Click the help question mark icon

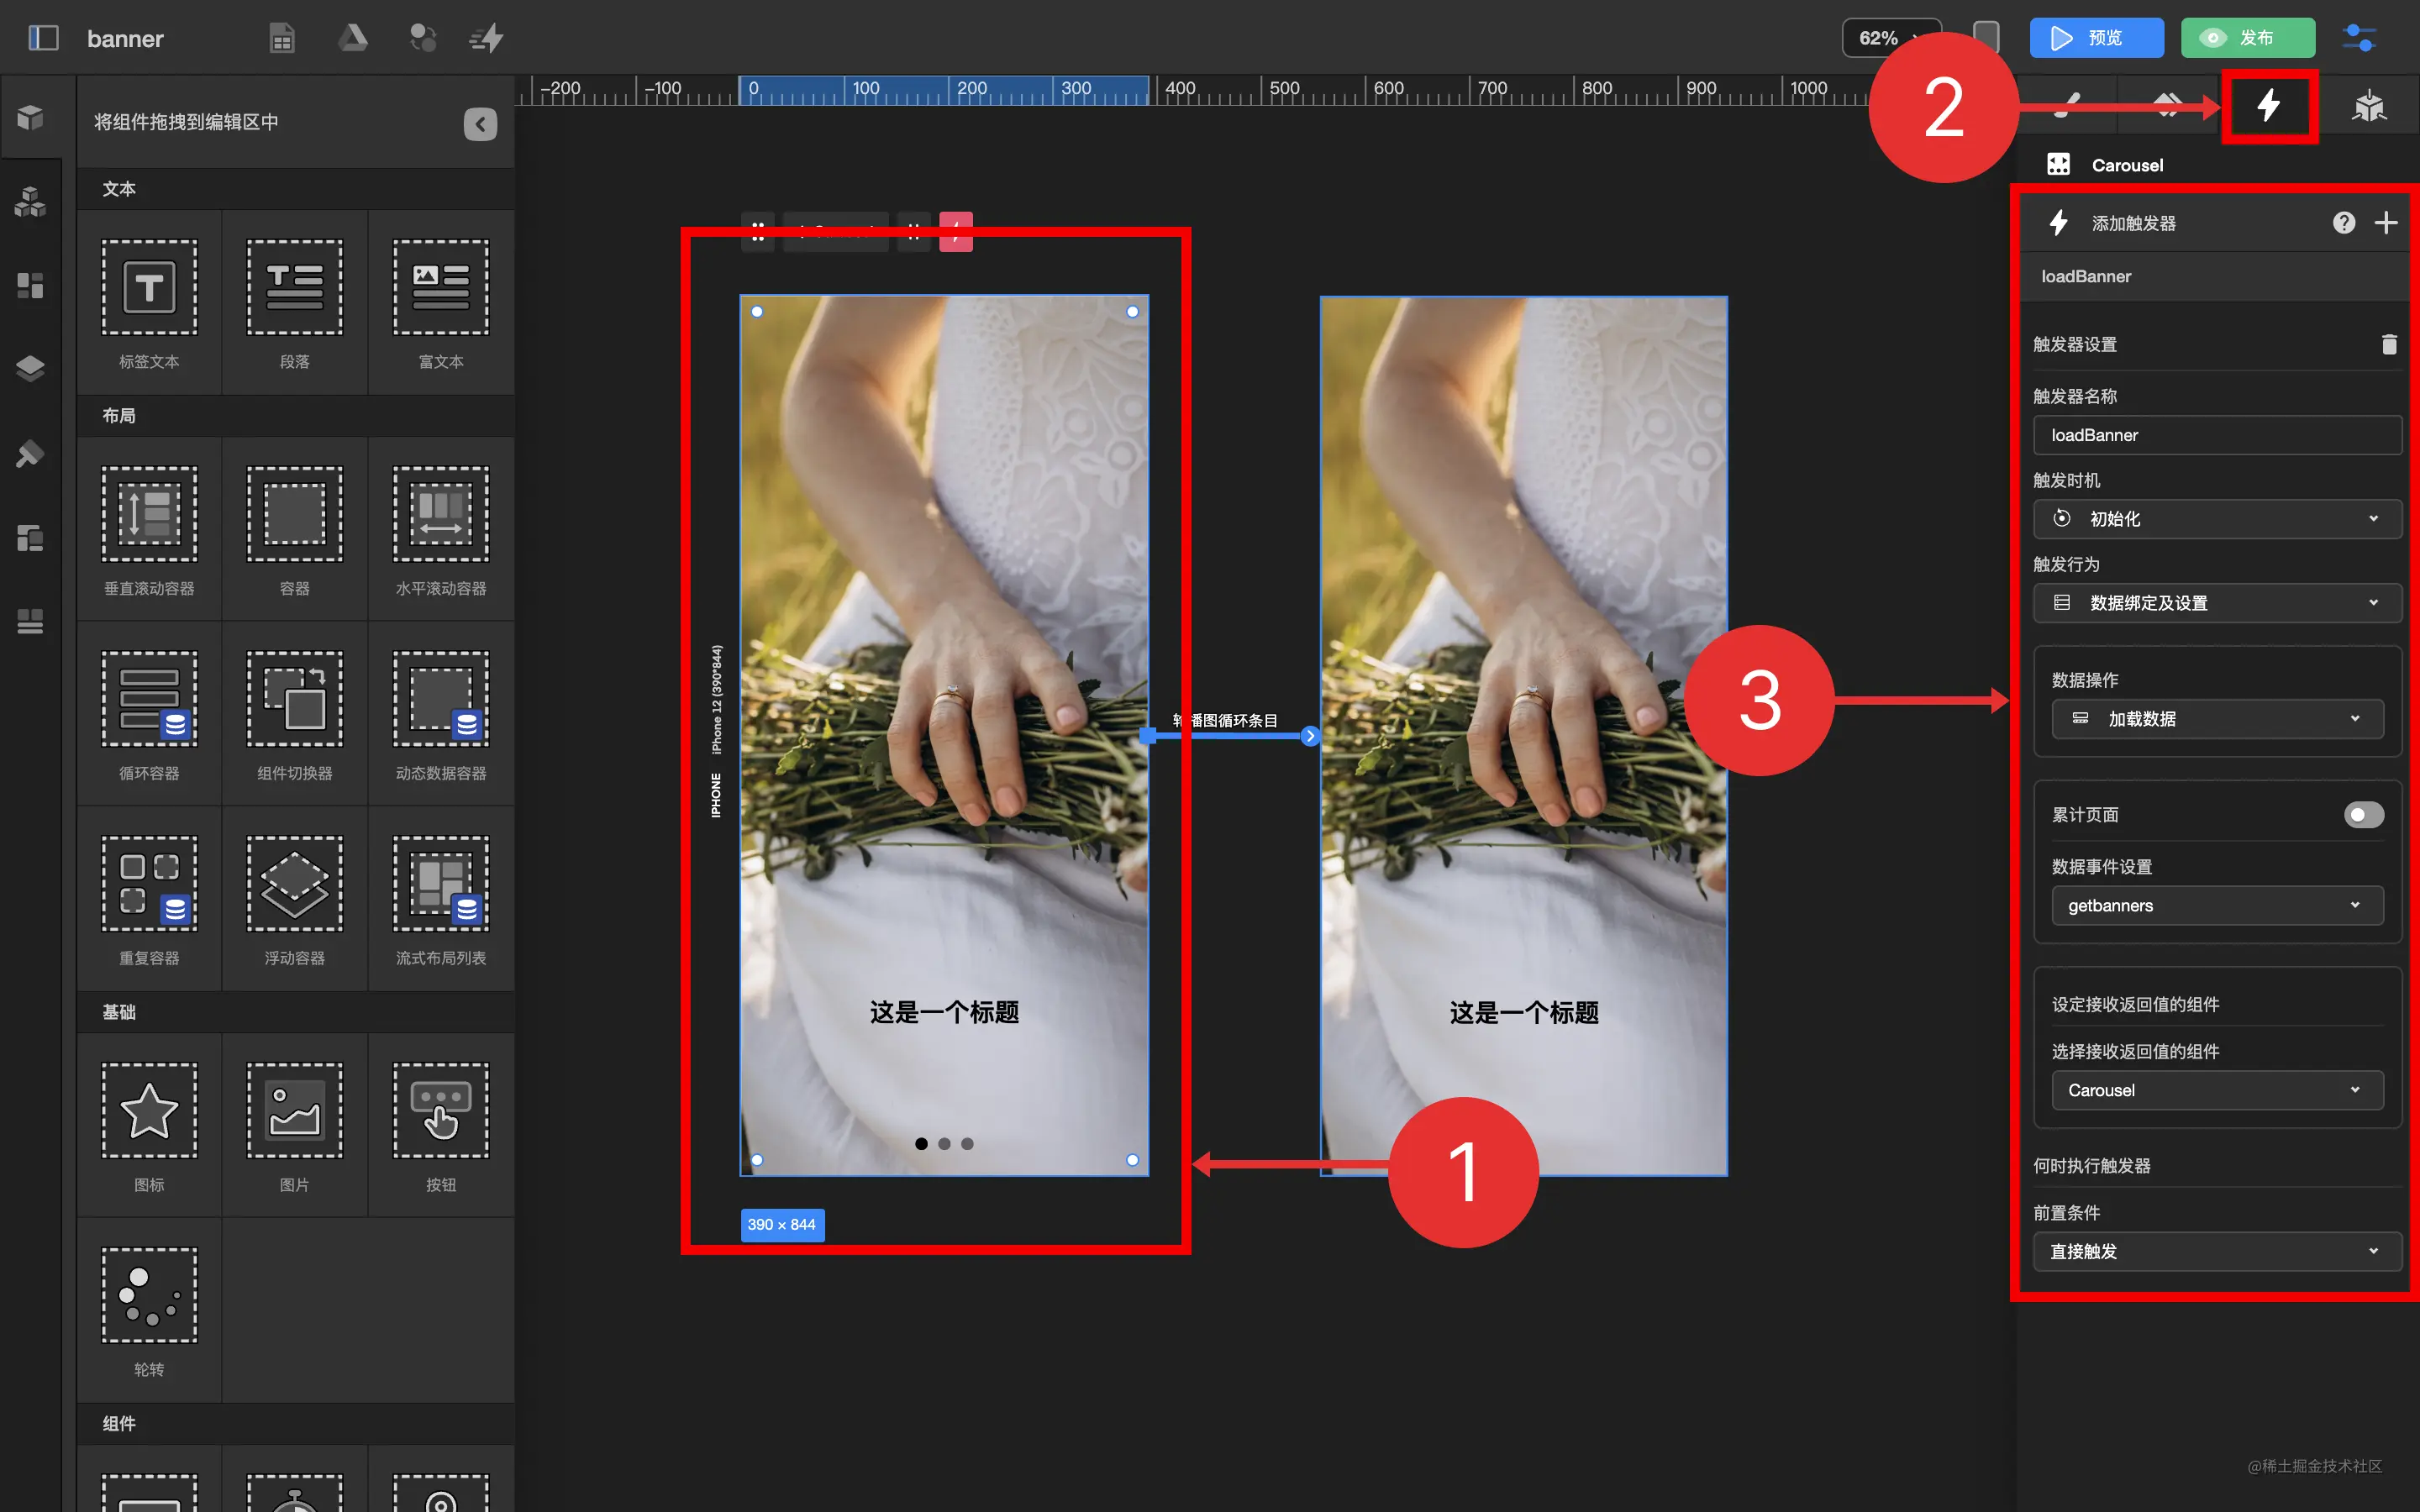click(x=2343, y=223)
